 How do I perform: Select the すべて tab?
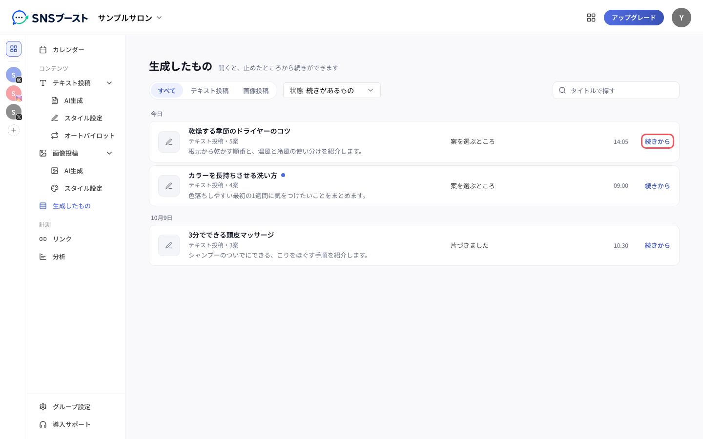click(x=167, y=90)
